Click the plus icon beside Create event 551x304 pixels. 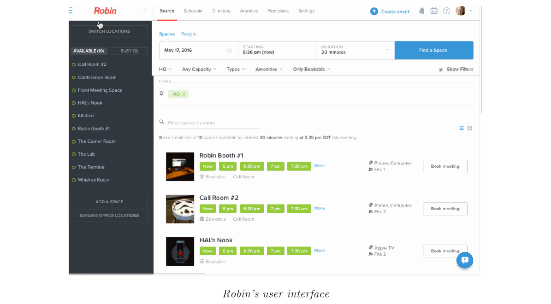[x=374, y=12]
